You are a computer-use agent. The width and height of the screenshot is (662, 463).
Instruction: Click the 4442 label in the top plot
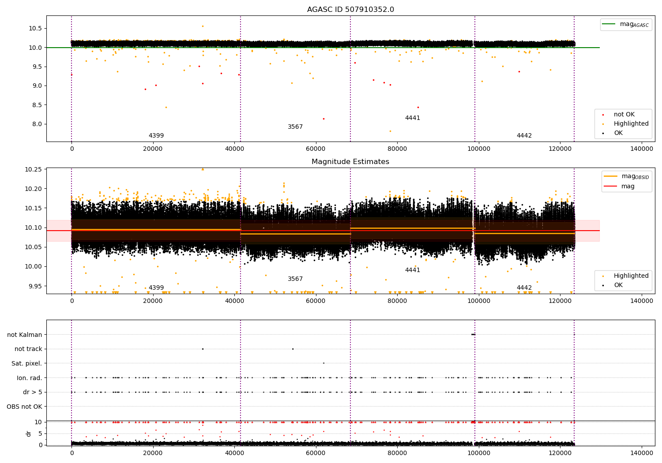pos(524,136)
